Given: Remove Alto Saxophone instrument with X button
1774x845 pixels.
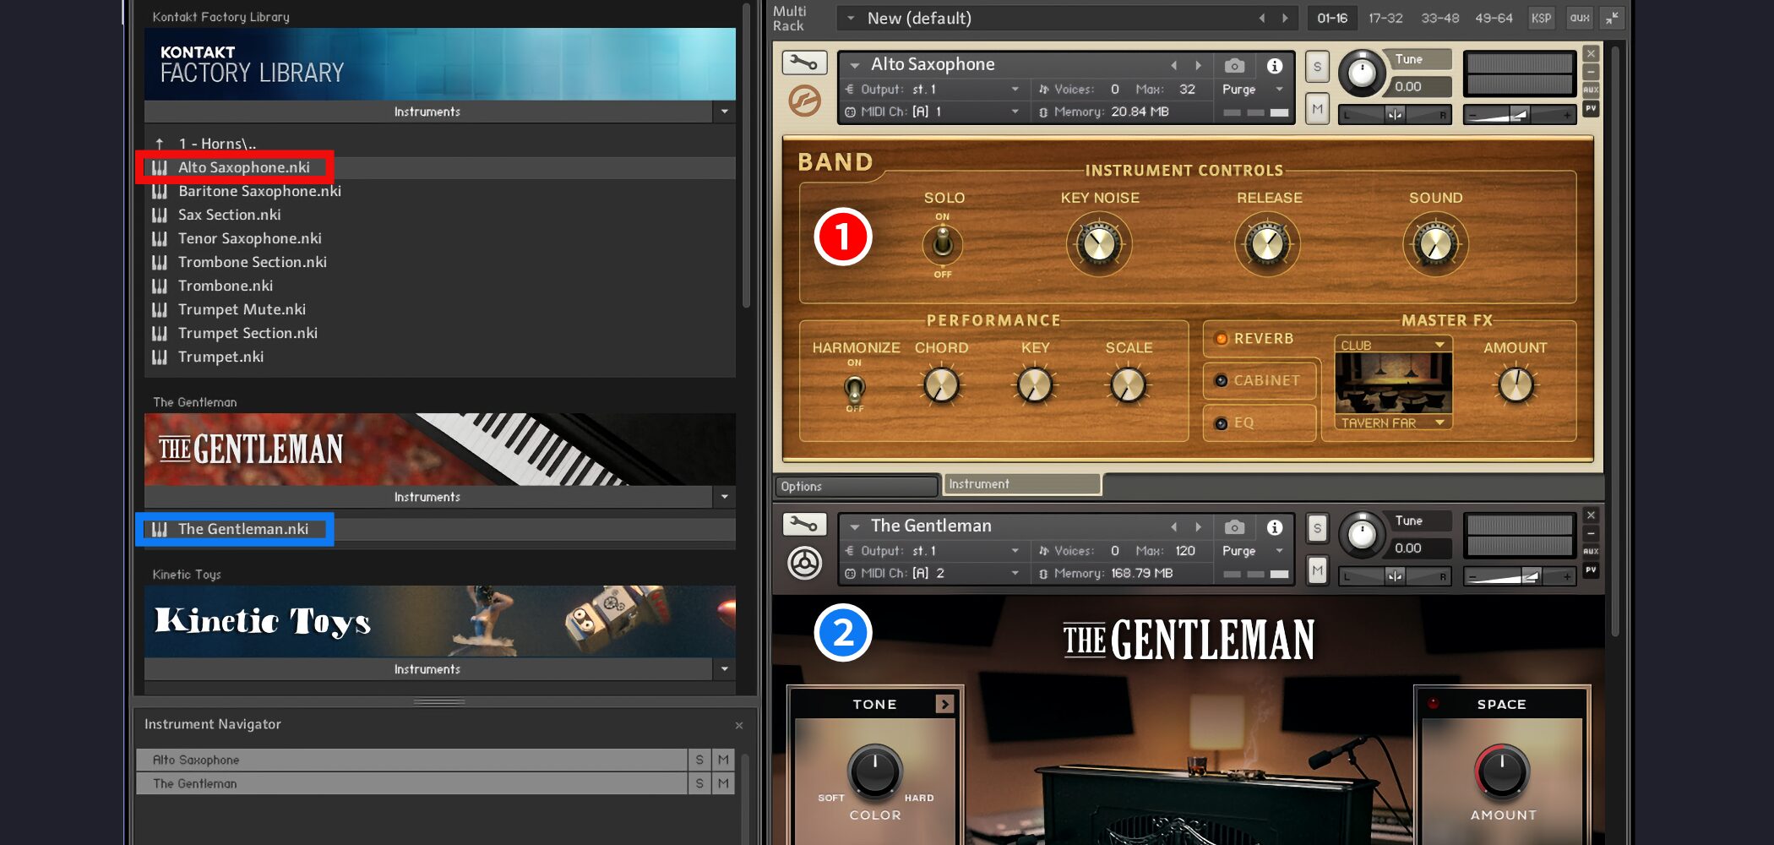Looking at the screenshot, I should pyautogui.click(x=1591, y=54).
